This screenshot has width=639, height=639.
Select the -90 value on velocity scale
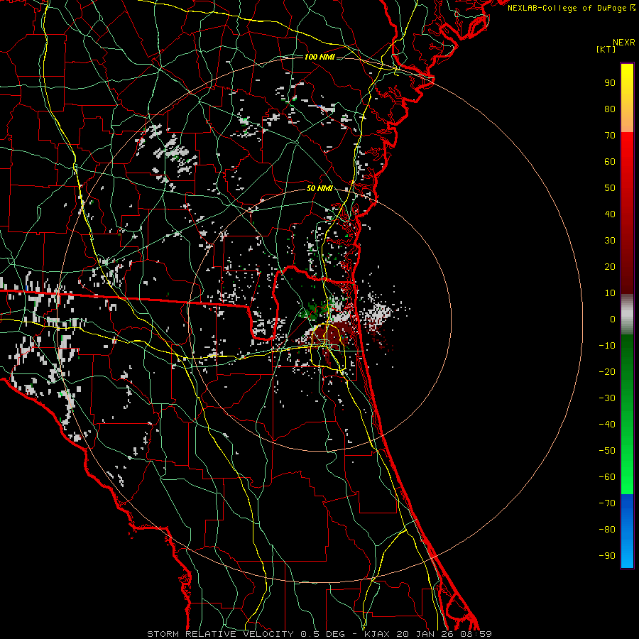(x=607, y=556)
